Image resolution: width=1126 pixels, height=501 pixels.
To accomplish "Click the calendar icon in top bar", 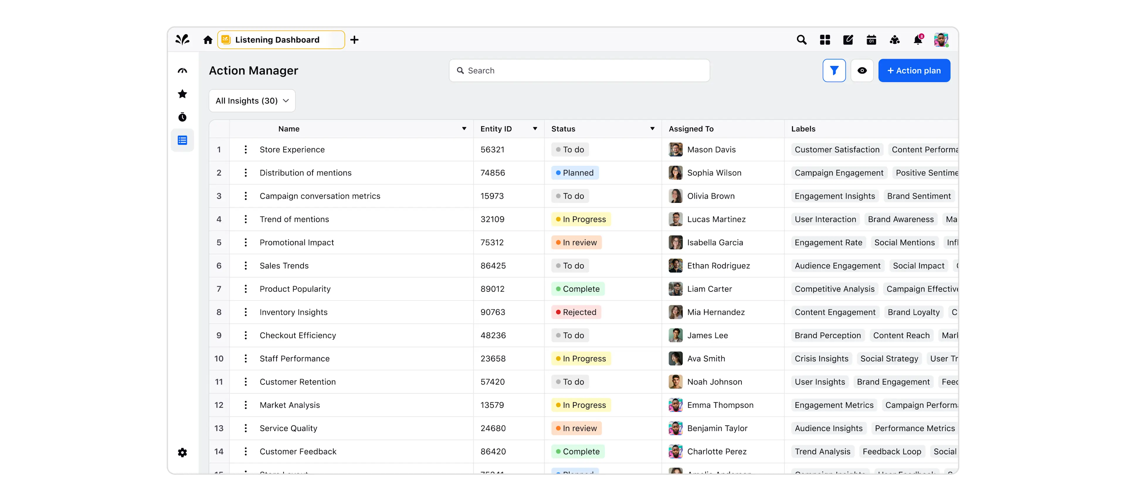I will pyautogui.click(x=871, y=40).
